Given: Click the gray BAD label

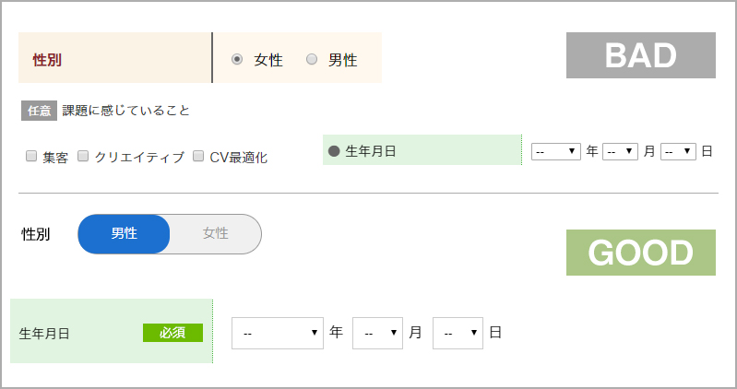Looking at the screenshot, I should (641, 55).
